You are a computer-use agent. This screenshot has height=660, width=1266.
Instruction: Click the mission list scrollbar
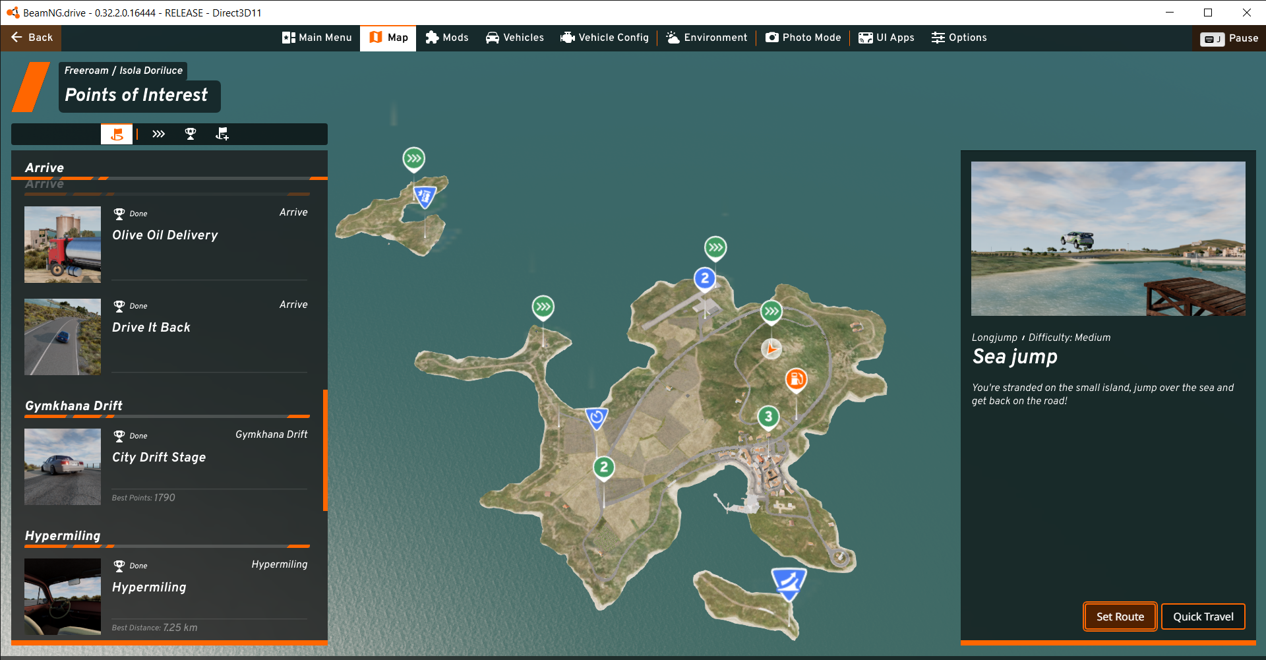[x=325, y=450]
